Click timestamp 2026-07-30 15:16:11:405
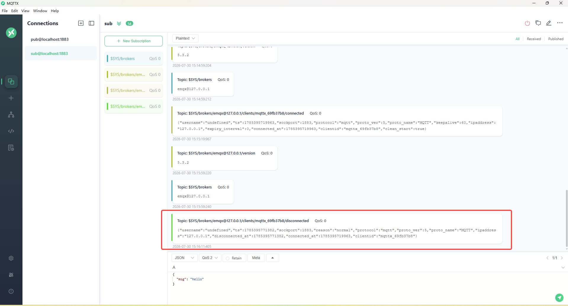 192,247
